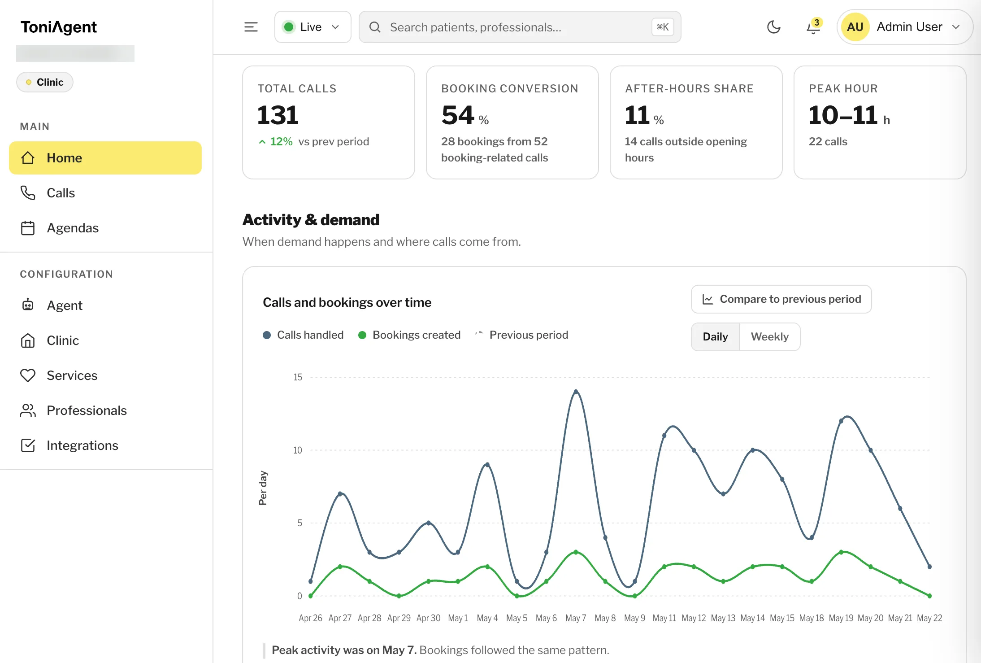981x663 pixels.
Task: Go to Home in sidebar
Action: (x=105, y=158)
